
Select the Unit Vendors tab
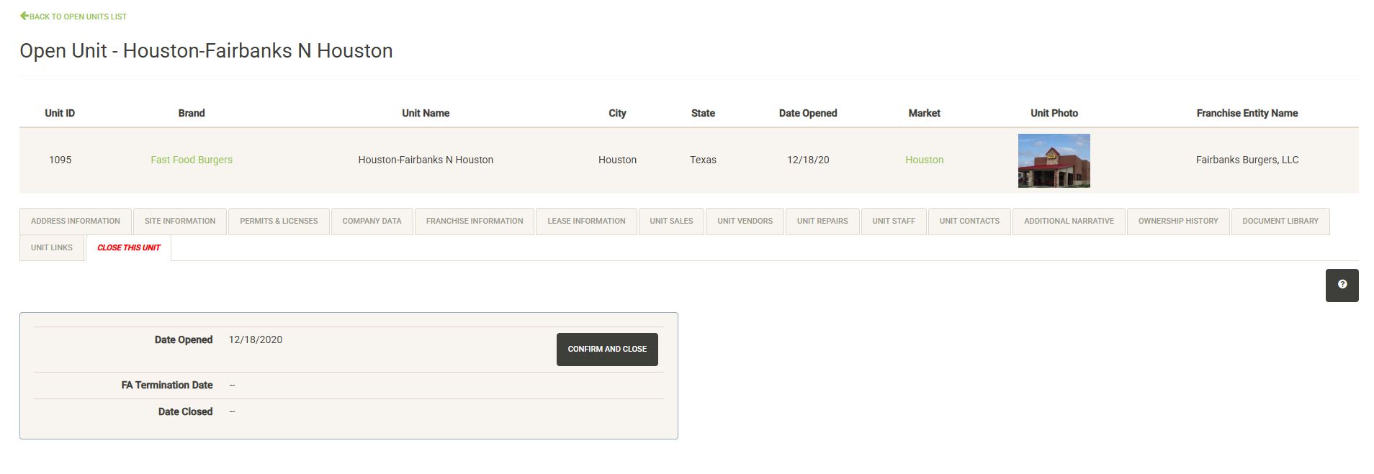point(745,222)
